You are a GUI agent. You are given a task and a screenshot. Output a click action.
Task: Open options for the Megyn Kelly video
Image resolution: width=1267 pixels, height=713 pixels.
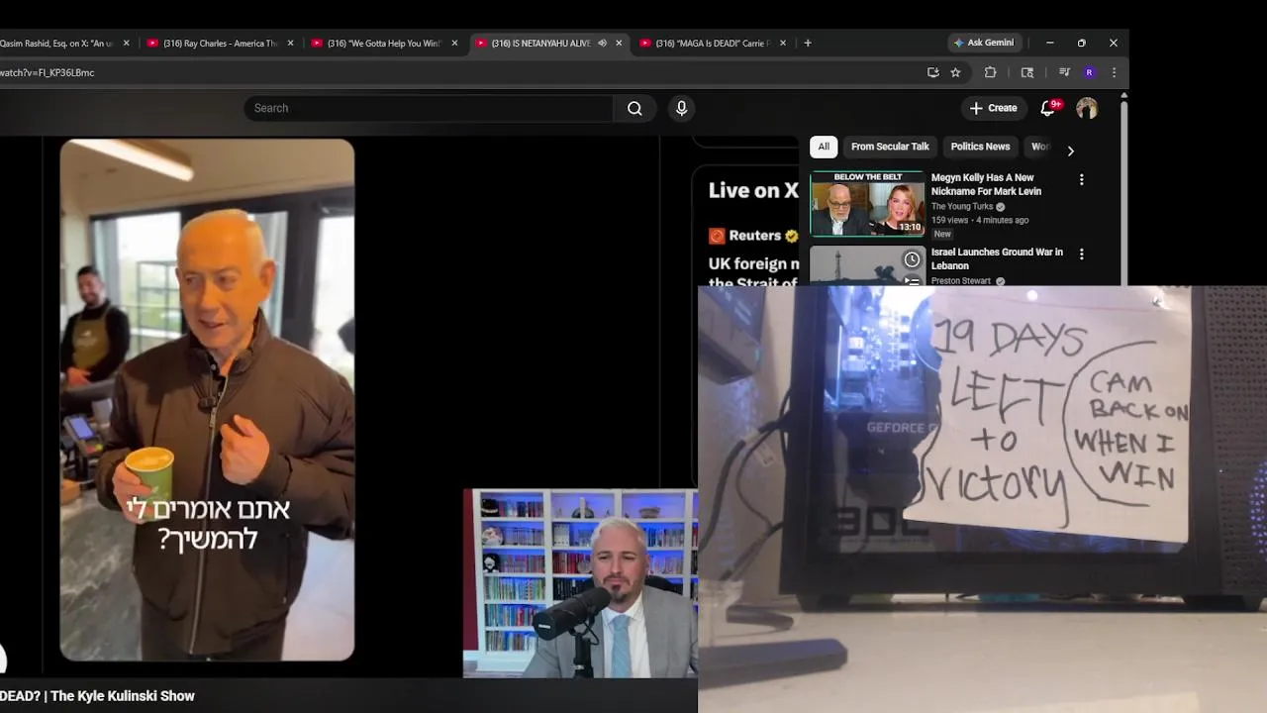pyautogui.click(x=1081, y=179)
